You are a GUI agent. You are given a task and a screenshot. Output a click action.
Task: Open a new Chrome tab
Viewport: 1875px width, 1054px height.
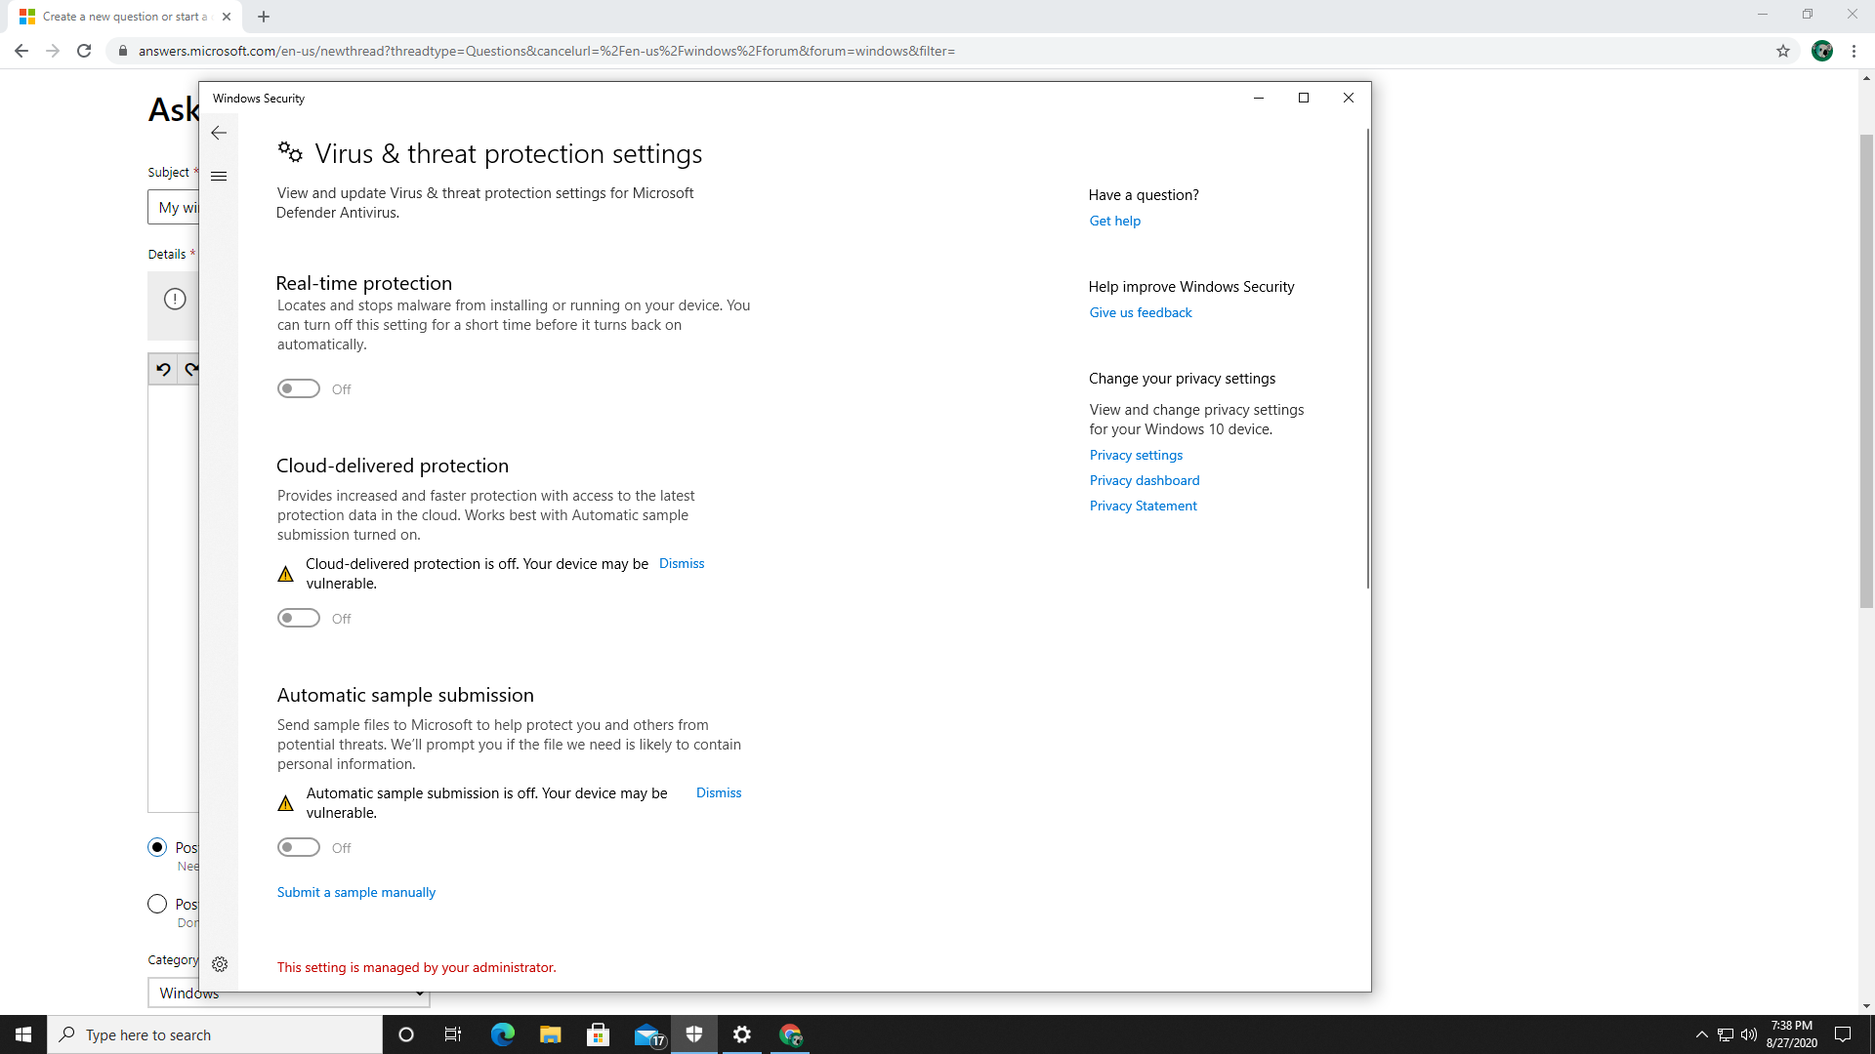coord(264,17)
